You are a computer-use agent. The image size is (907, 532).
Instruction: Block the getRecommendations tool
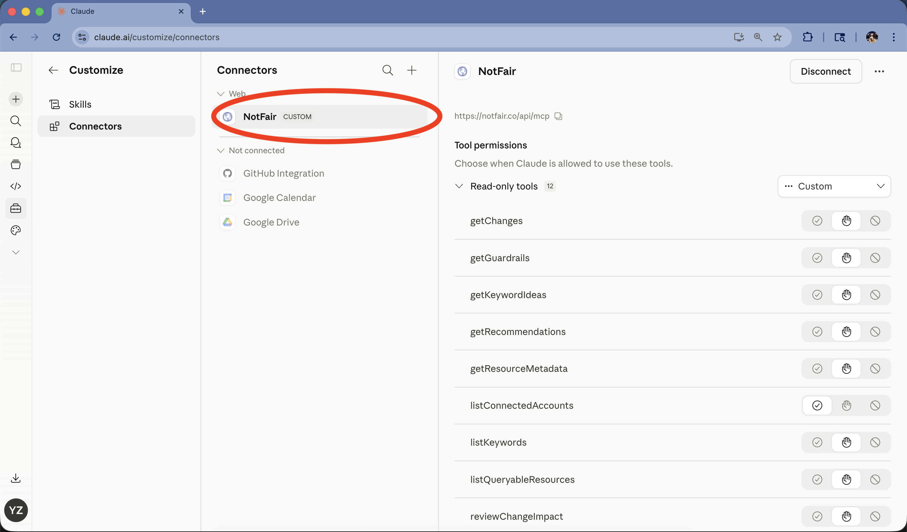[875, 331]
